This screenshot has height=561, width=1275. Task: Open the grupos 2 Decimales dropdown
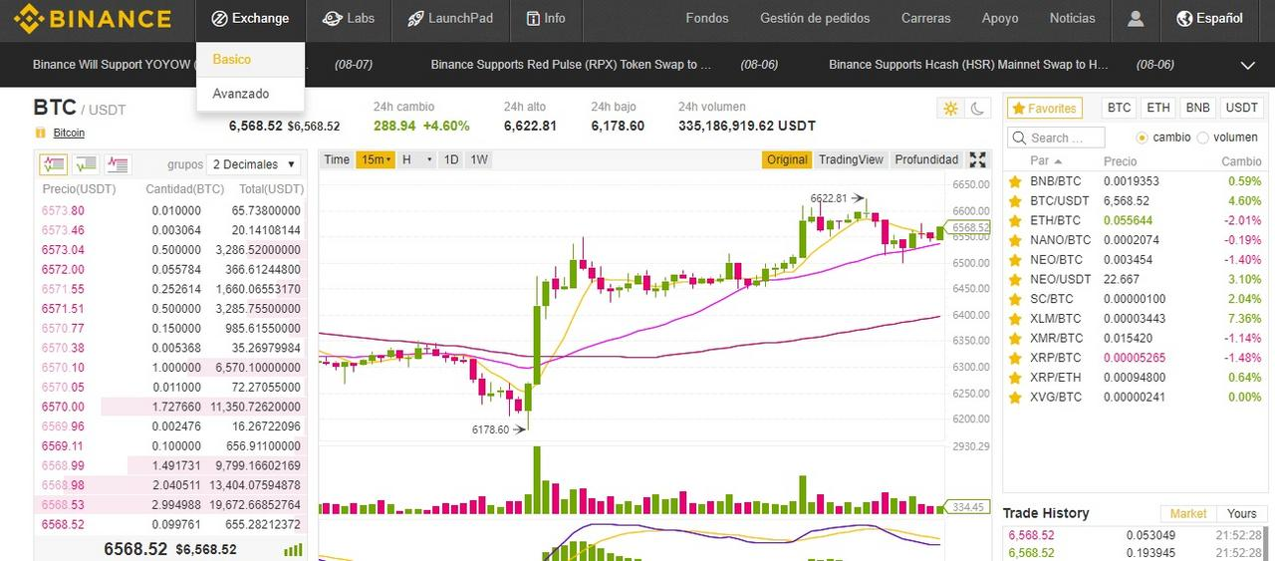tap(254, 163)
